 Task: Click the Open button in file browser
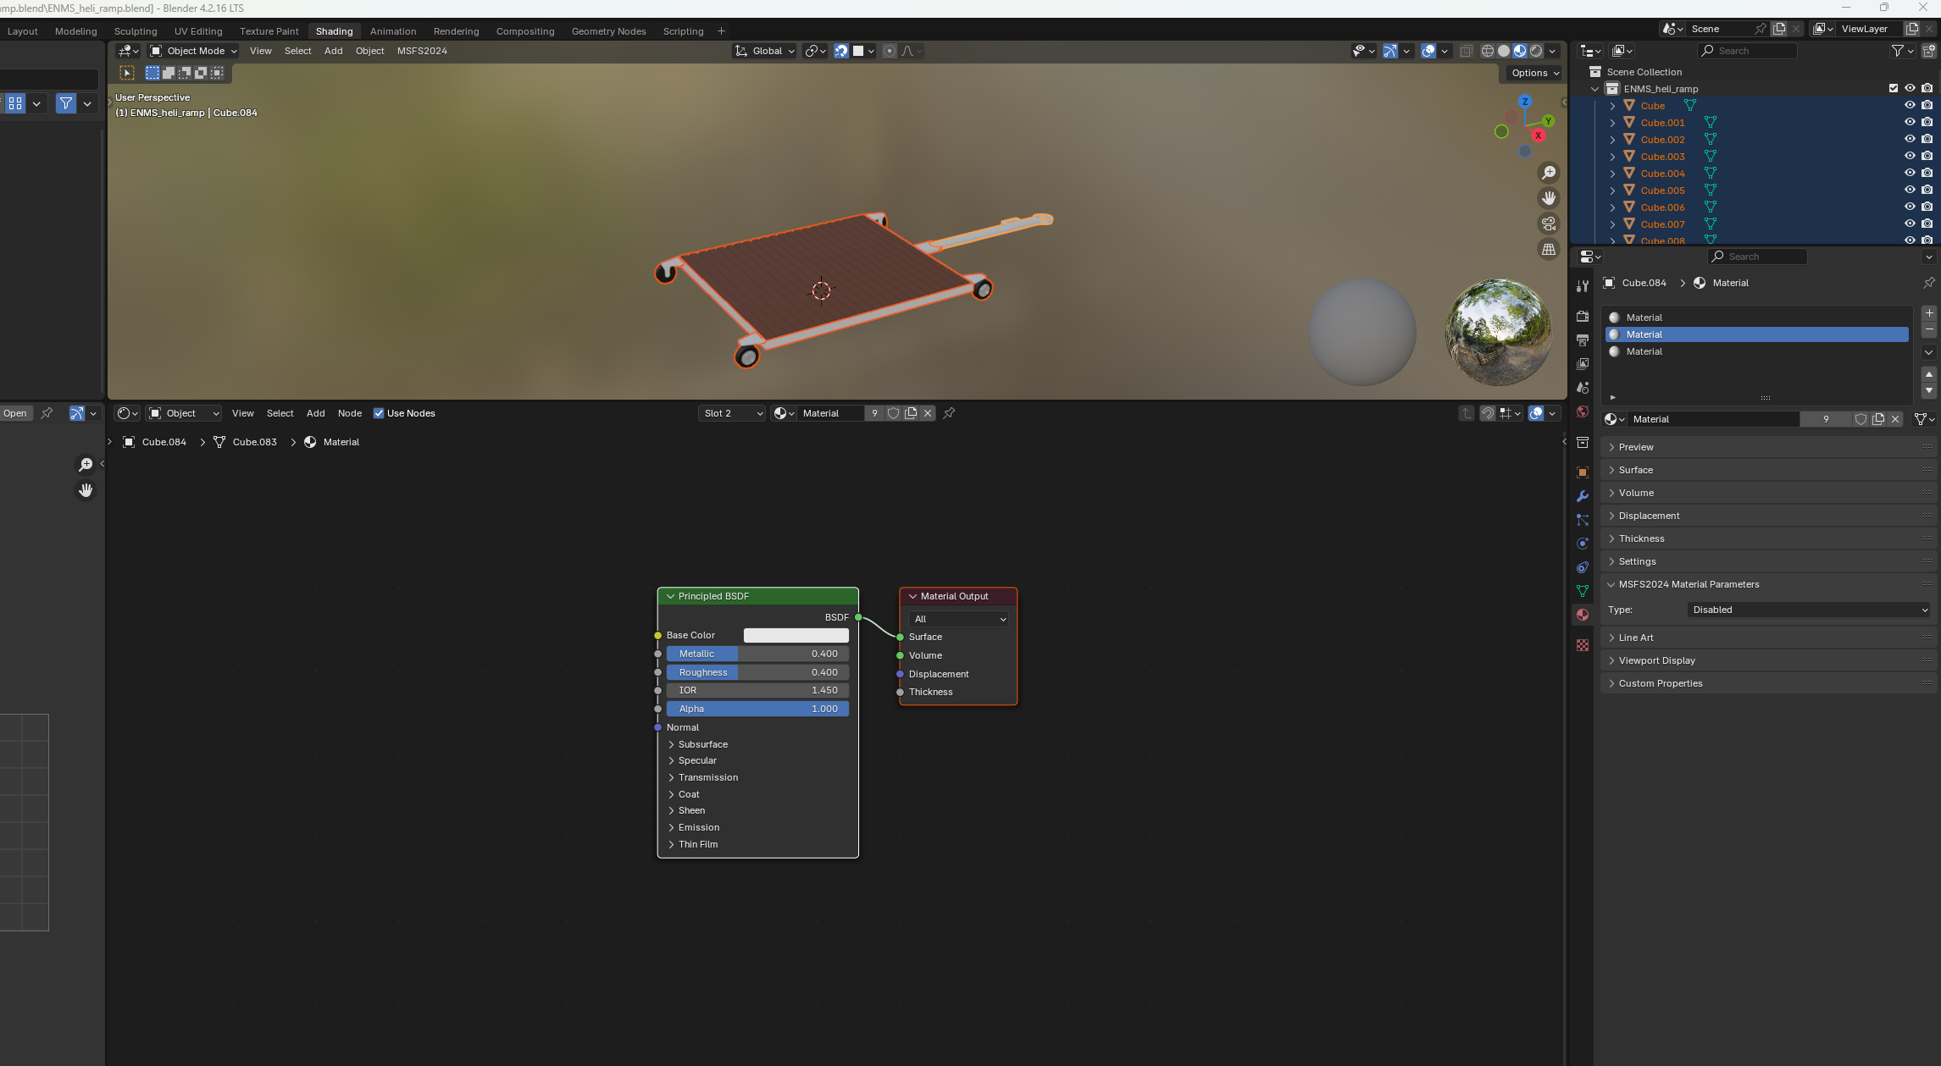pyautogui.click(x=15, y=413)
